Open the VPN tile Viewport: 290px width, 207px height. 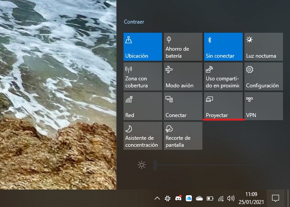263,106
